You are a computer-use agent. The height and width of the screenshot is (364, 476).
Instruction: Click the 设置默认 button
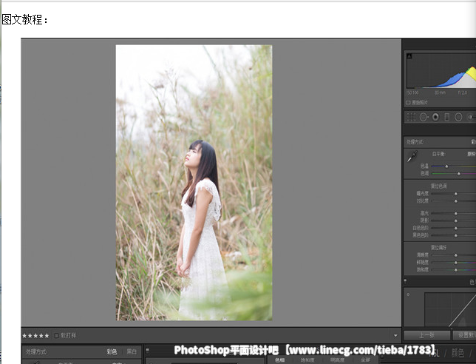[x=464, y=335]
